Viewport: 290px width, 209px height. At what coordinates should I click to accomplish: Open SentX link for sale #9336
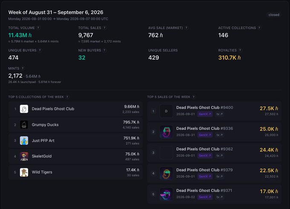pyautogui.click(x=205, y=135)
